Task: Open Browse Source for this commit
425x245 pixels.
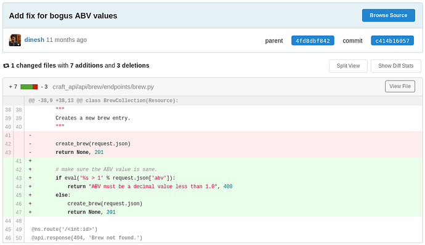Action: coord(388,15)
